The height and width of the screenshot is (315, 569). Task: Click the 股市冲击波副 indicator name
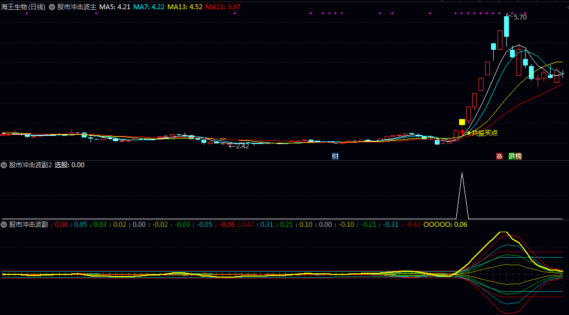(x=28, y=225)
